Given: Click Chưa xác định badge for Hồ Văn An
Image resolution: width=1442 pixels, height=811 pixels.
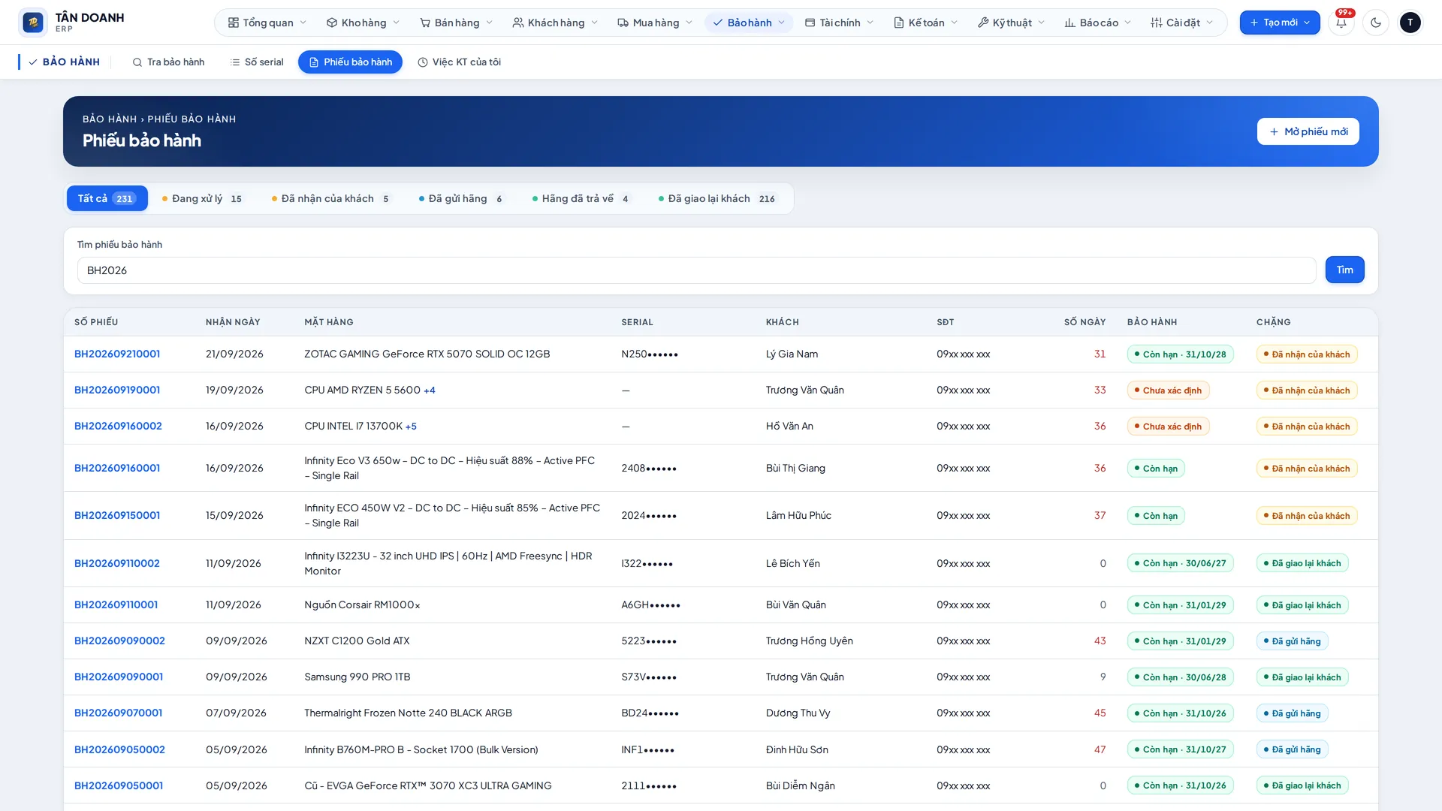Looking at the screenshot, I should tap(1168, 427).
